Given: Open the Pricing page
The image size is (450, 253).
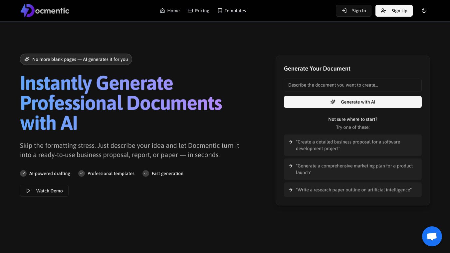Looking at the screenshot, I should tap(199, 11).
